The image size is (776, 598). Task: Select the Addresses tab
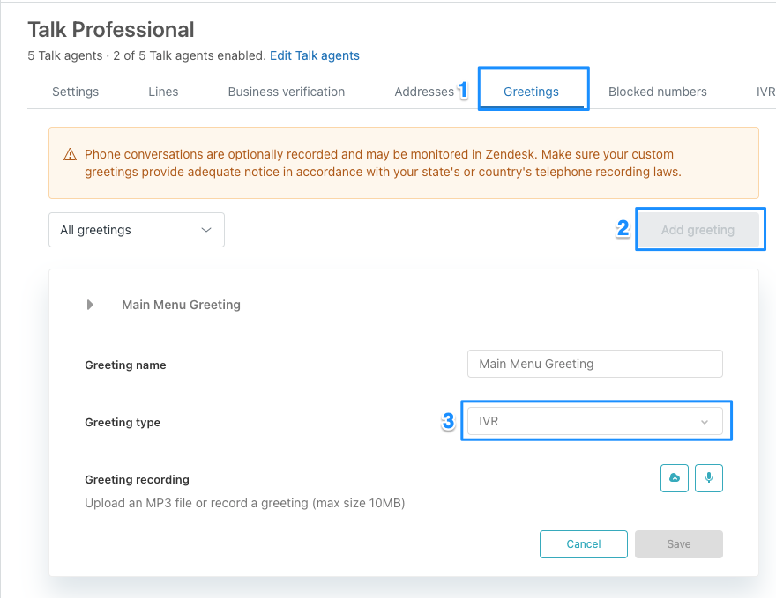(x=424, y=92)
